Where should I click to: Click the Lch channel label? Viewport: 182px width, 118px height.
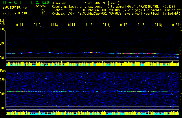tap(3, 20)
